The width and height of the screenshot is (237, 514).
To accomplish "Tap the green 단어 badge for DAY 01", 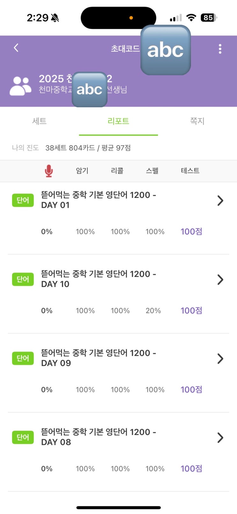I will pyautogui.click(x=23, y=200).
